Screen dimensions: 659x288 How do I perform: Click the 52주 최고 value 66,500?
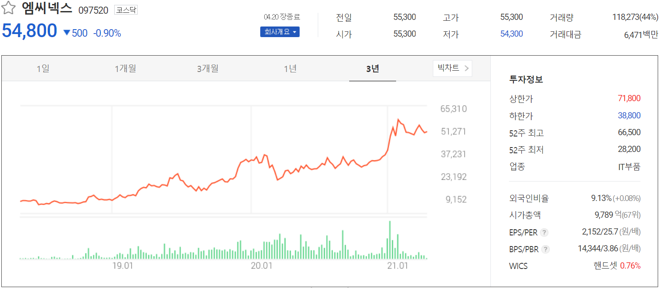(629, 132)
